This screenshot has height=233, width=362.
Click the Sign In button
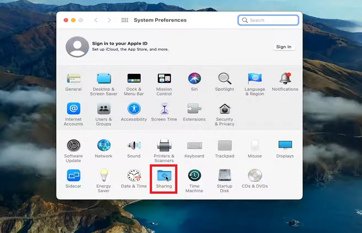pos(284,47)
